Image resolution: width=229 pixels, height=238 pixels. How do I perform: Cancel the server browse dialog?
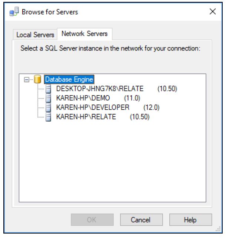(142, 219)
